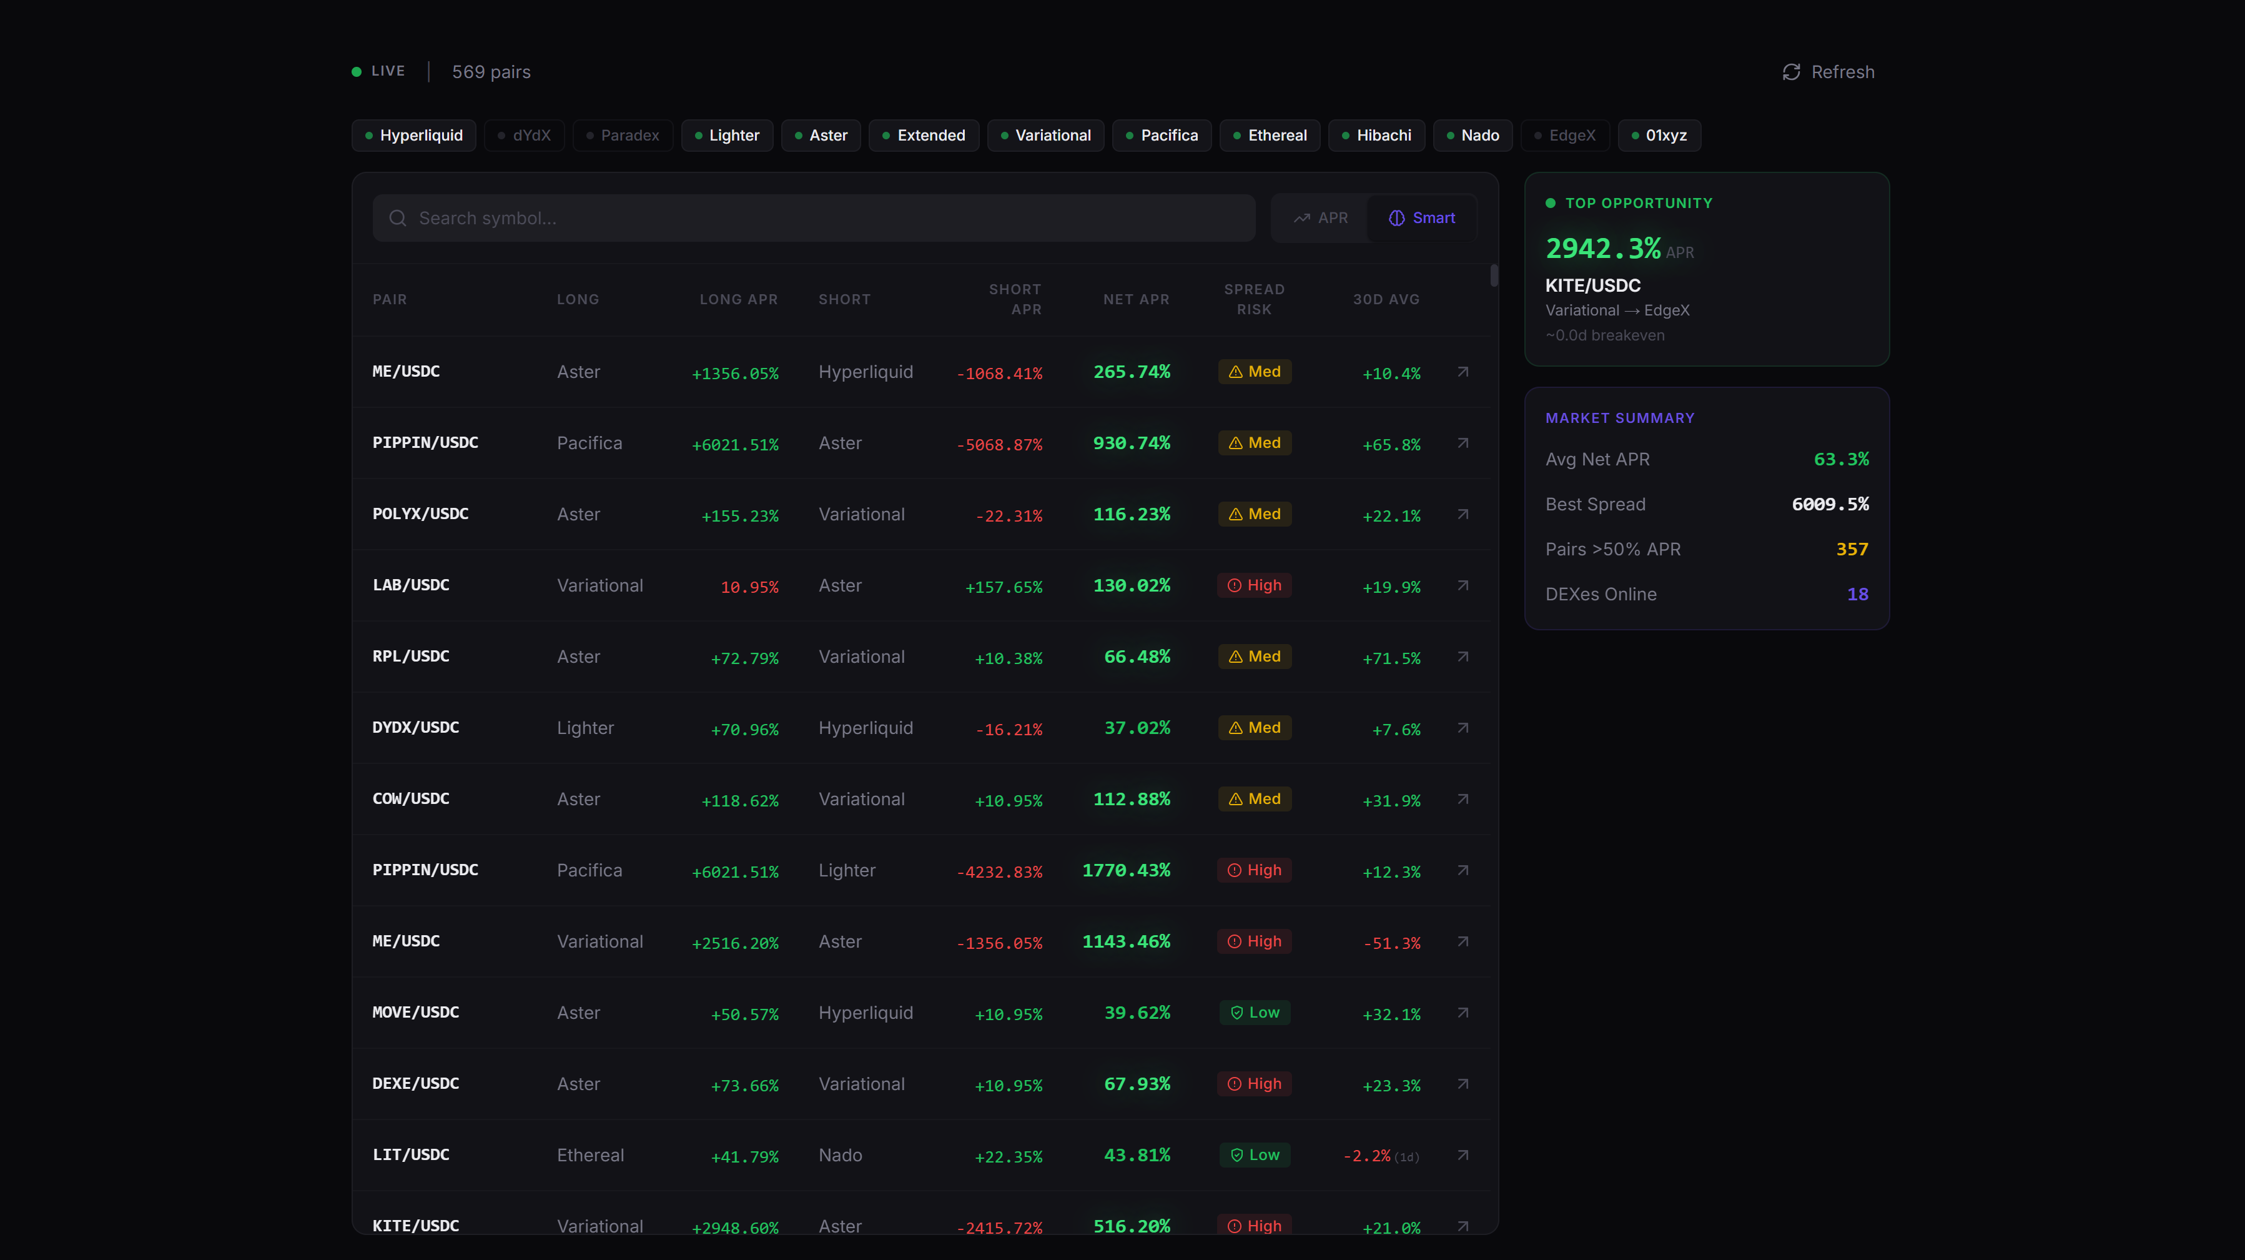This screenshot has width=2245, height=1260.
Task: Click the table vertical scrollbar thumb
Action: (x=1494, y=275)
